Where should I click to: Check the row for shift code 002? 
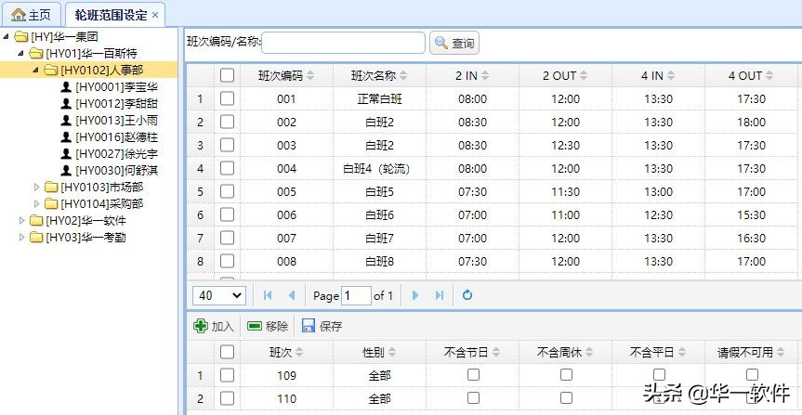227,122
